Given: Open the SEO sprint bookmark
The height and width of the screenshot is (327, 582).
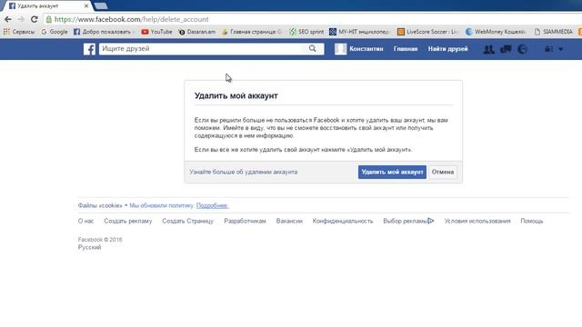Looking at the screenshot, I should click(x=306, y=32).
